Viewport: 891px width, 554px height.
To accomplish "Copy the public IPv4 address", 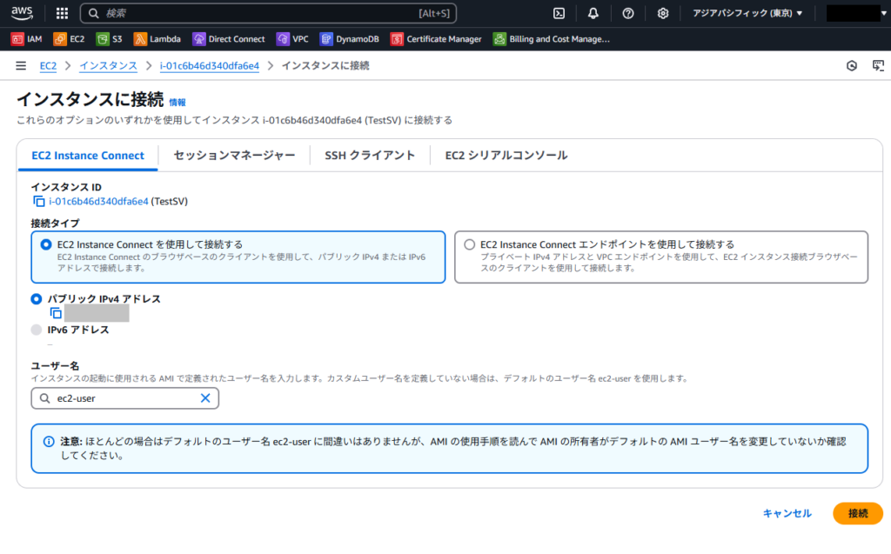I will coord(56,313).
